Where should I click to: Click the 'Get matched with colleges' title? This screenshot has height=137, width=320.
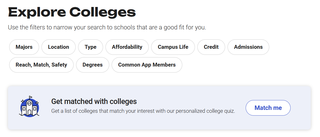94,101
